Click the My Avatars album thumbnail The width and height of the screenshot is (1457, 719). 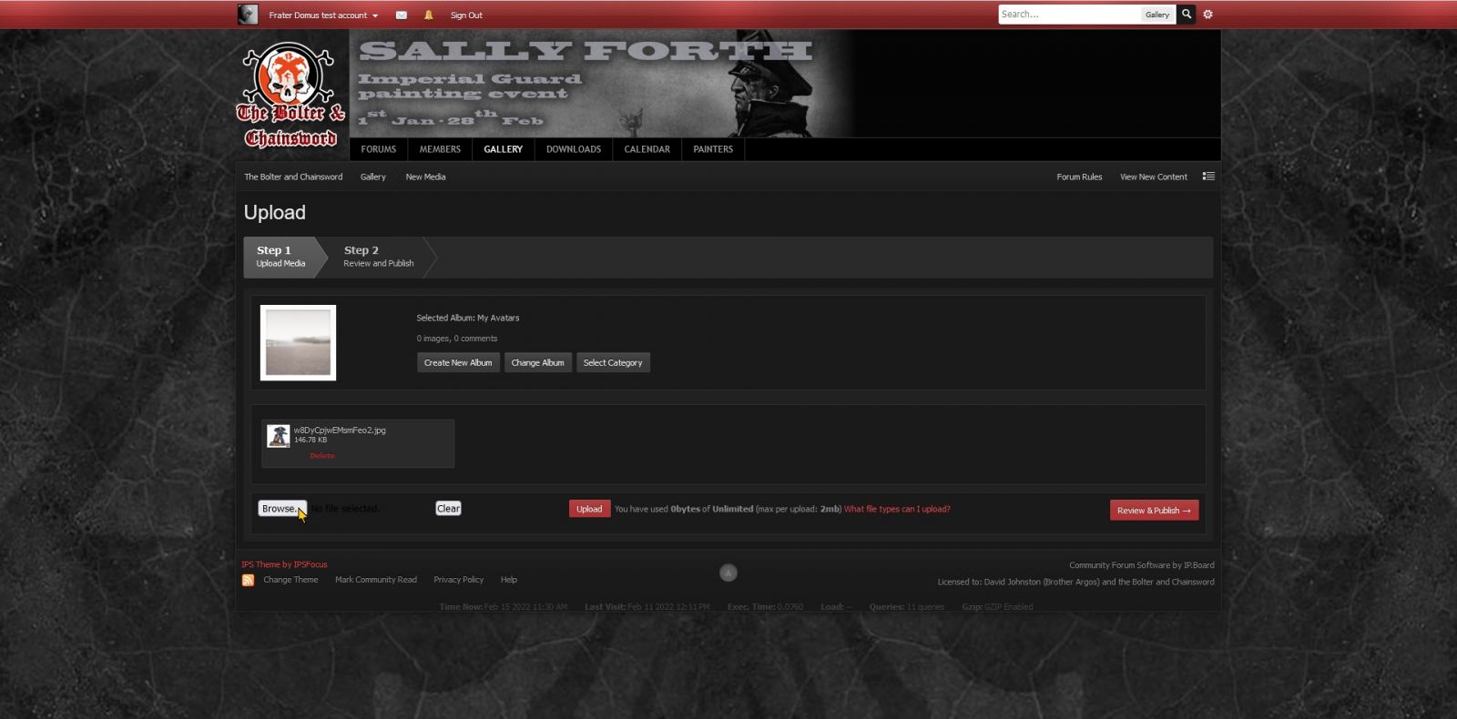pyautogui.click(x=298, y=342)
